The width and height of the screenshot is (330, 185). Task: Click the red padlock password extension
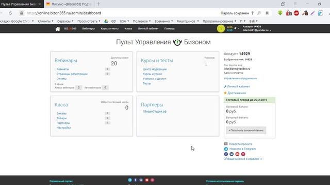click(289, 13)
